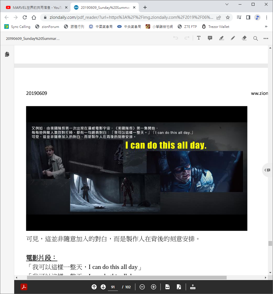The height and width of the screenshot is (294, 273).
Task: Open the 小學雞結他網 bookmark
Action: click(159, 26)
